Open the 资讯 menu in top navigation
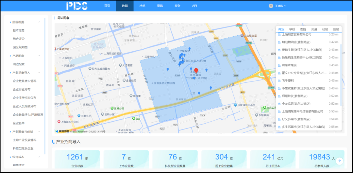Screen dimensions: 353x173 pos(160,6)
